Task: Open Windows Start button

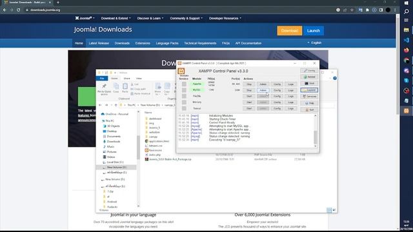Action: click(407, 3)
